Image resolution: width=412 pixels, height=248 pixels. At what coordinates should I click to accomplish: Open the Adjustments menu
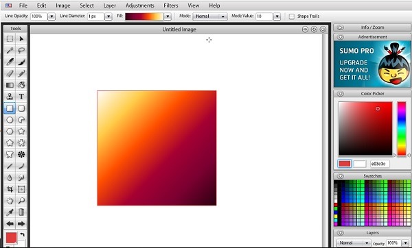[140, 5]
